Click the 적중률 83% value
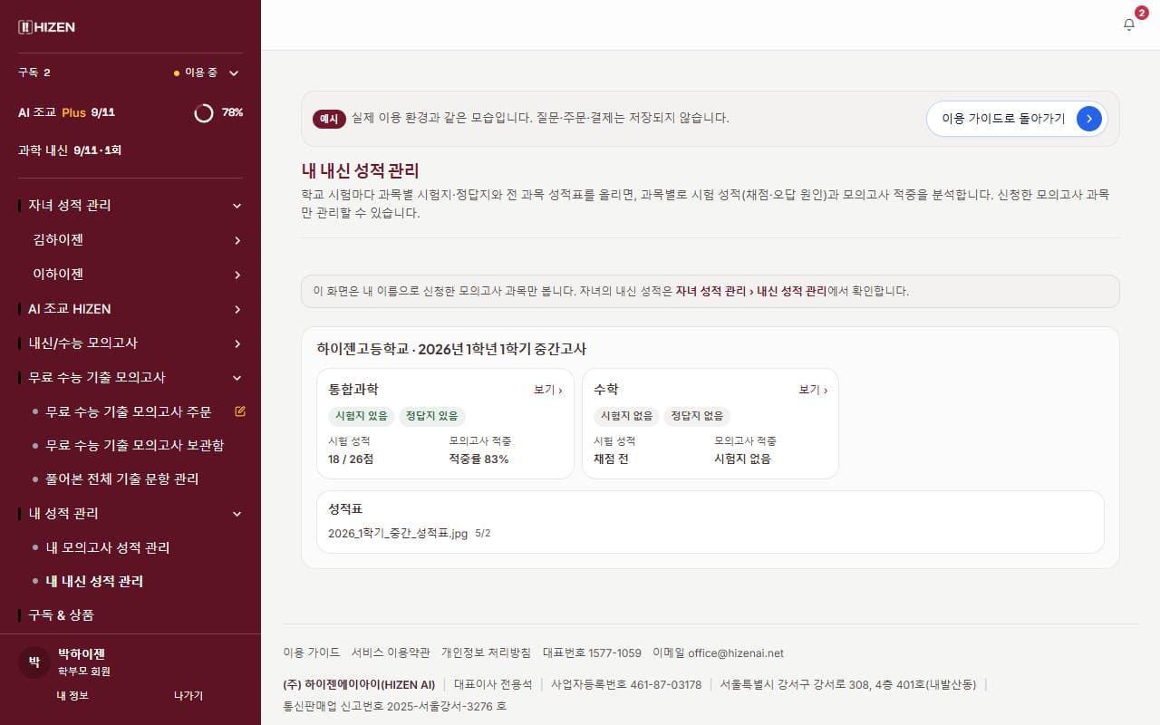 click(478, 459)
